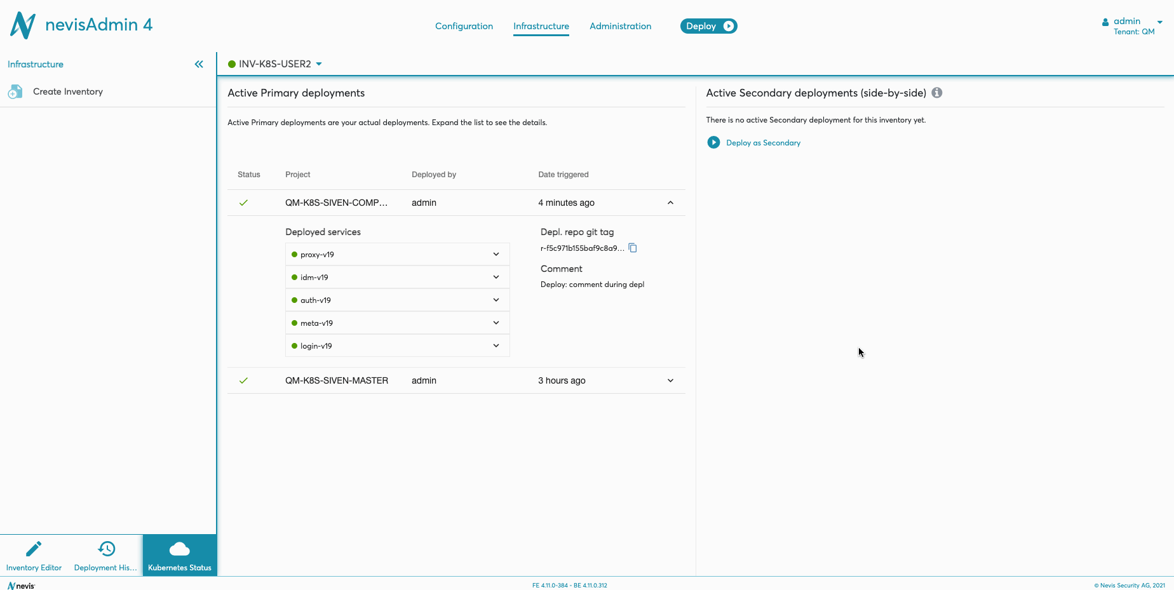The image size is (1174, 590).
Task: Click the Create Inventory icon
Action: (15, 92)
